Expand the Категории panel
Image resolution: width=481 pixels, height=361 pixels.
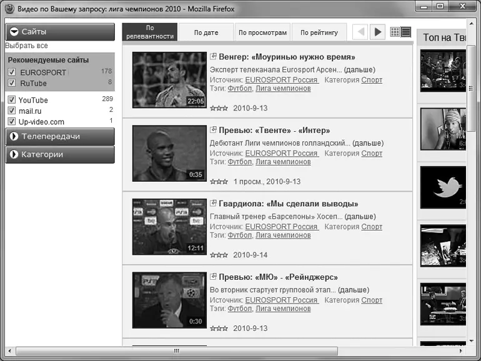pyautogui.click(x=60, y=154)
